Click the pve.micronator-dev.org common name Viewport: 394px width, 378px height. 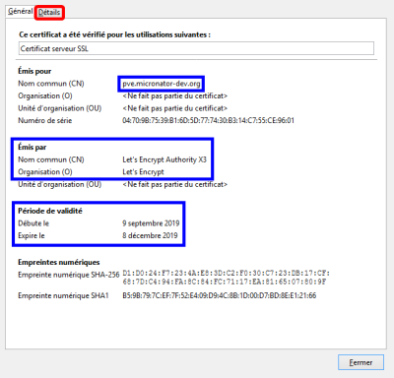[162, 84]
